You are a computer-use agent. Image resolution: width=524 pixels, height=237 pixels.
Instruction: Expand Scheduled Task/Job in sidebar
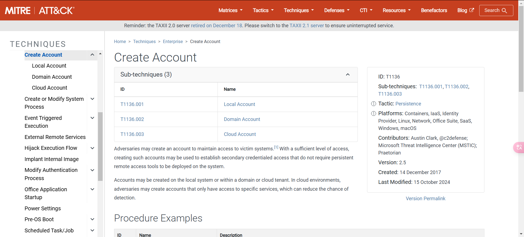(x=92, y=230)
